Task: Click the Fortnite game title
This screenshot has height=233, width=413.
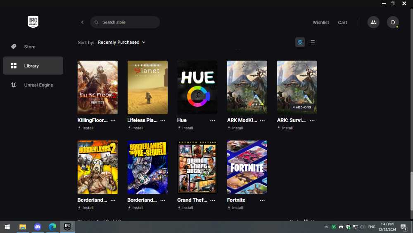Action: 236,200
